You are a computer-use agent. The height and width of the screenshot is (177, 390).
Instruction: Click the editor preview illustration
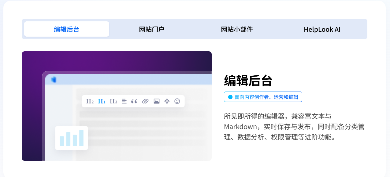(117, 106)
